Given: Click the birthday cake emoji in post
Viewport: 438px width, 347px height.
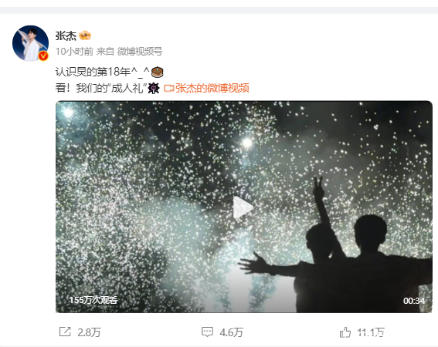Looking at the screenshot, I should pos(157,72).
